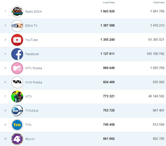Click the Facebook logo icon
Screen dimensions: 166x146
[17, 54]
